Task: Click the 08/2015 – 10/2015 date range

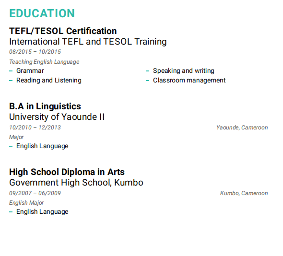Action: 35,52
